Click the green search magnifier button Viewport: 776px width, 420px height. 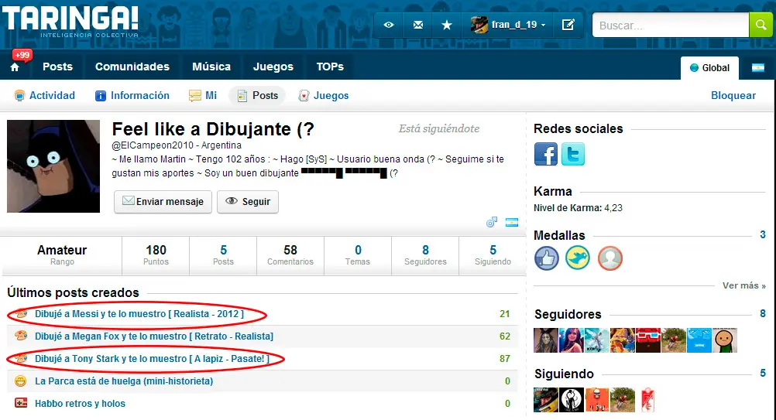pos(761,25)
